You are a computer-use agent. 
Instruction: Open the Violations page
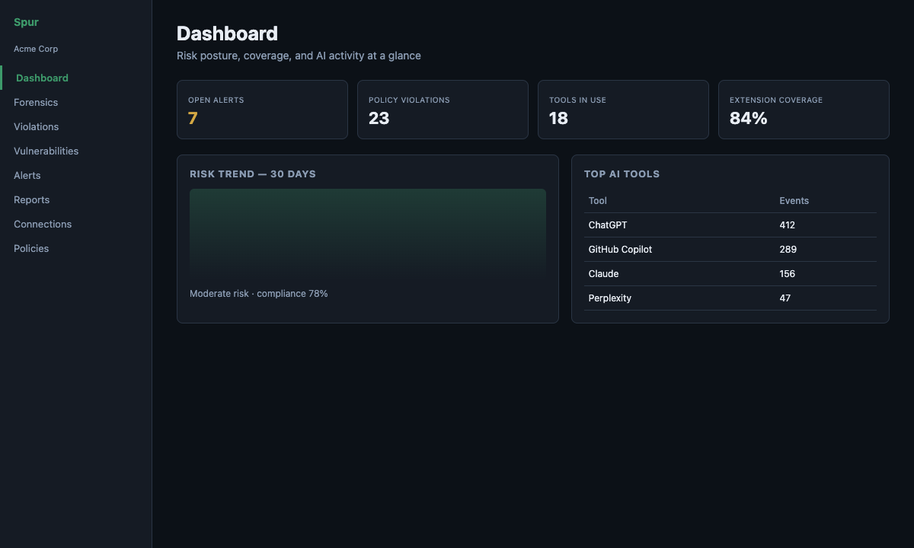click(x=76, y=126)
